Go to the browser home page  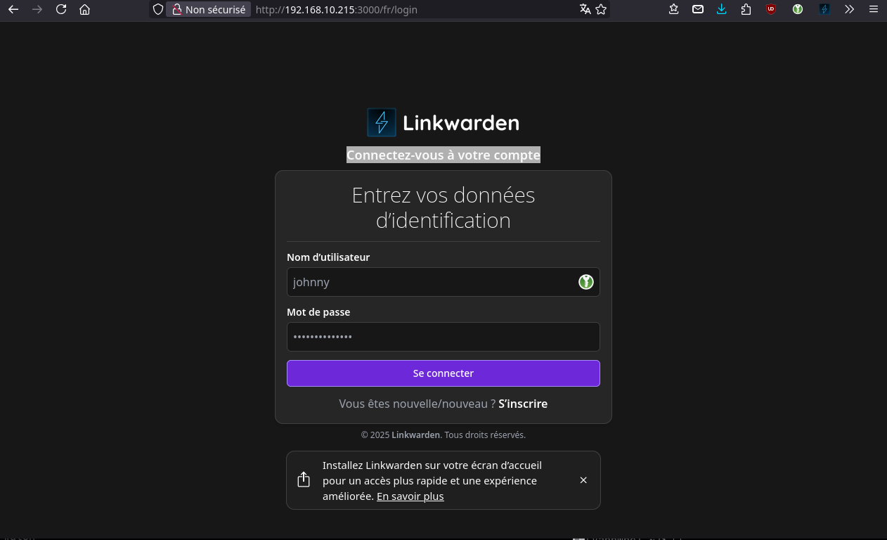point(85,10)
